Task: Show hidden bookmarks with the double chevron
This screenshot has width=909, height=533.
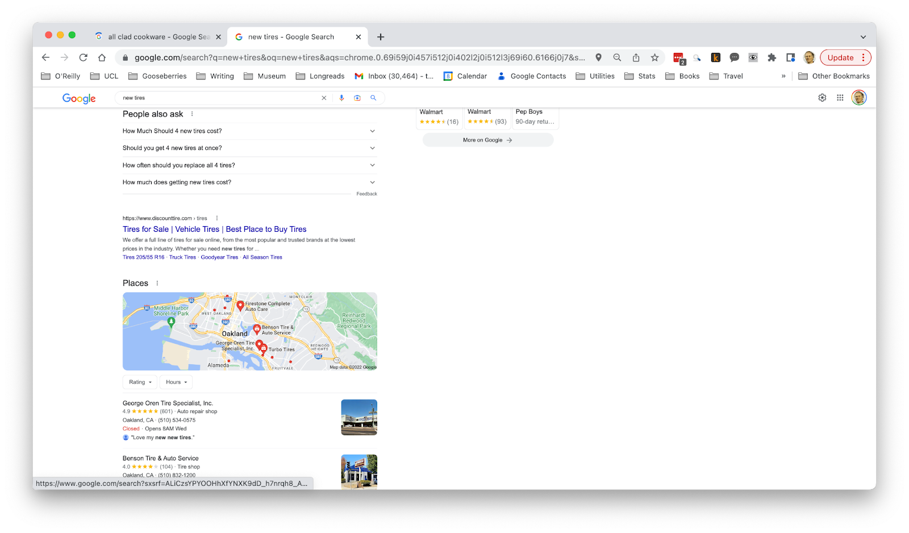Action: tap(783, 76)
